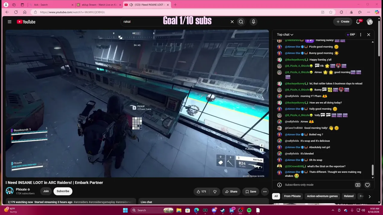Add this page to browser favorites
The width and height of the screenshot is (383, 215).
point(331,12)
